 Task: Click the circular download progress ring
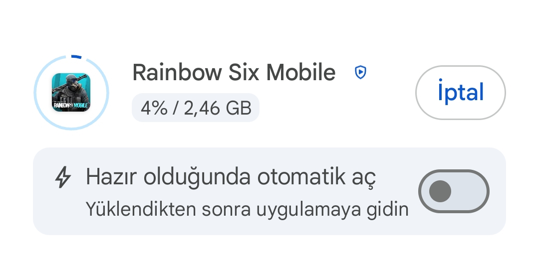(71, 92)
